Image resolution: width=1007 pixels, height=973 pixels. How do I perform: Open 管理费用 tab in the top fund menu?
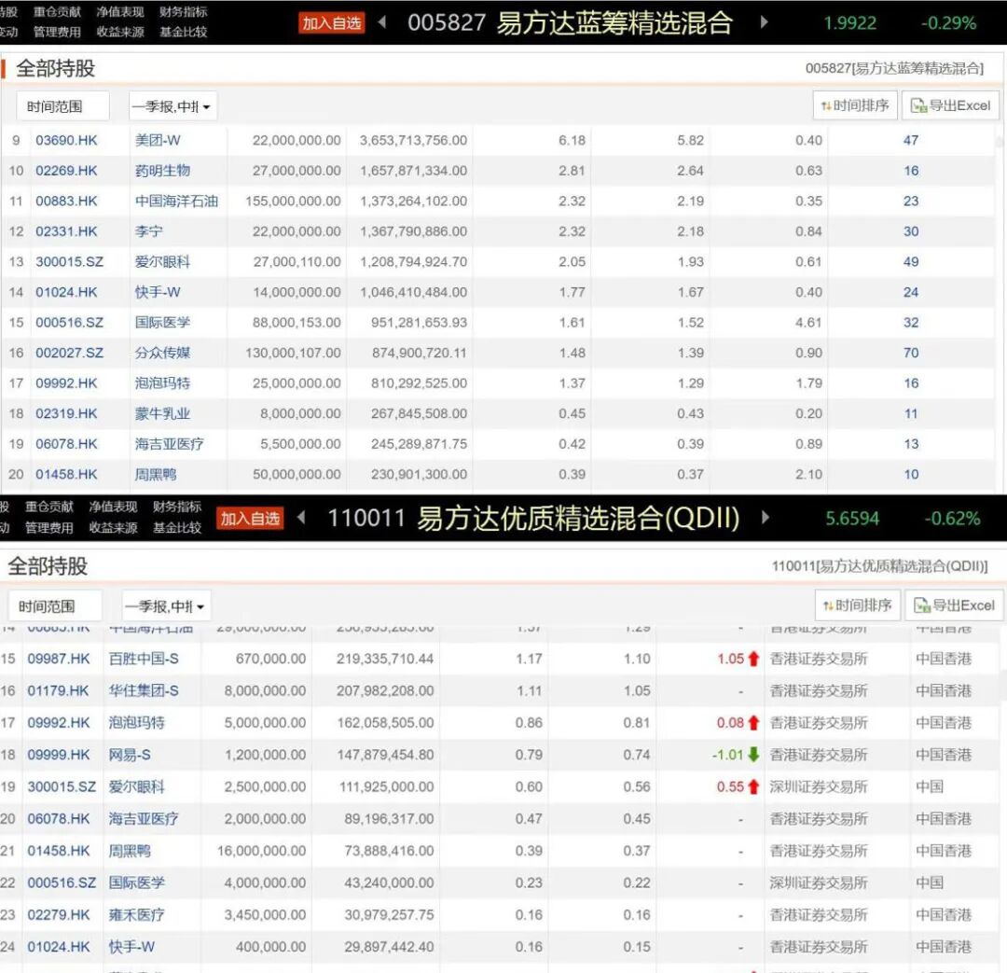(x=57, y=32)
